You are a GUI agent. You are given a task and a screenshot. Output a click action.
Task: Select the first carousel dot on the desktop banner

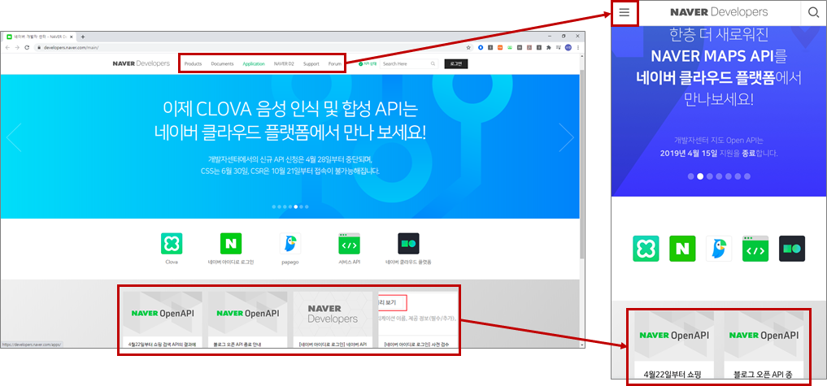pos(274,206)
